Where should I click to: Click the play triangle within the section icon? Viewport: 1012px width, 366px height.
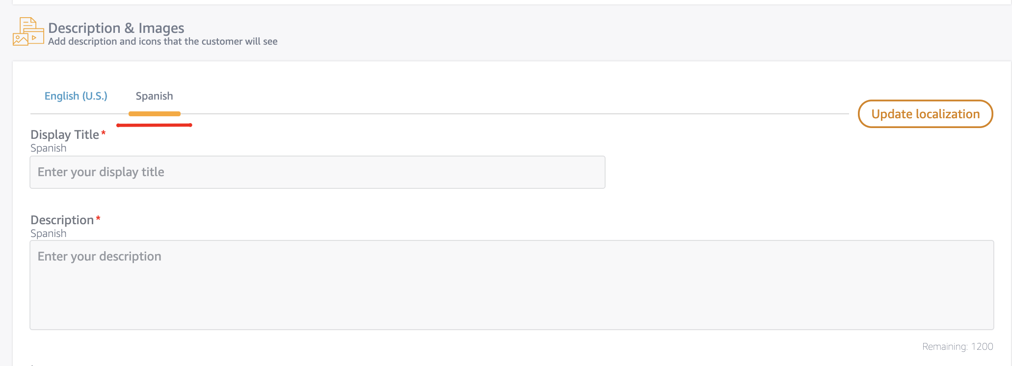point(33,38)
